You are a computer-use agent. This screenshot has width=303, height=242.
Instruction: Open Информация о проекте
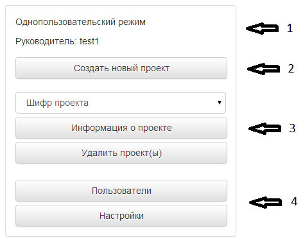point(121,128)
